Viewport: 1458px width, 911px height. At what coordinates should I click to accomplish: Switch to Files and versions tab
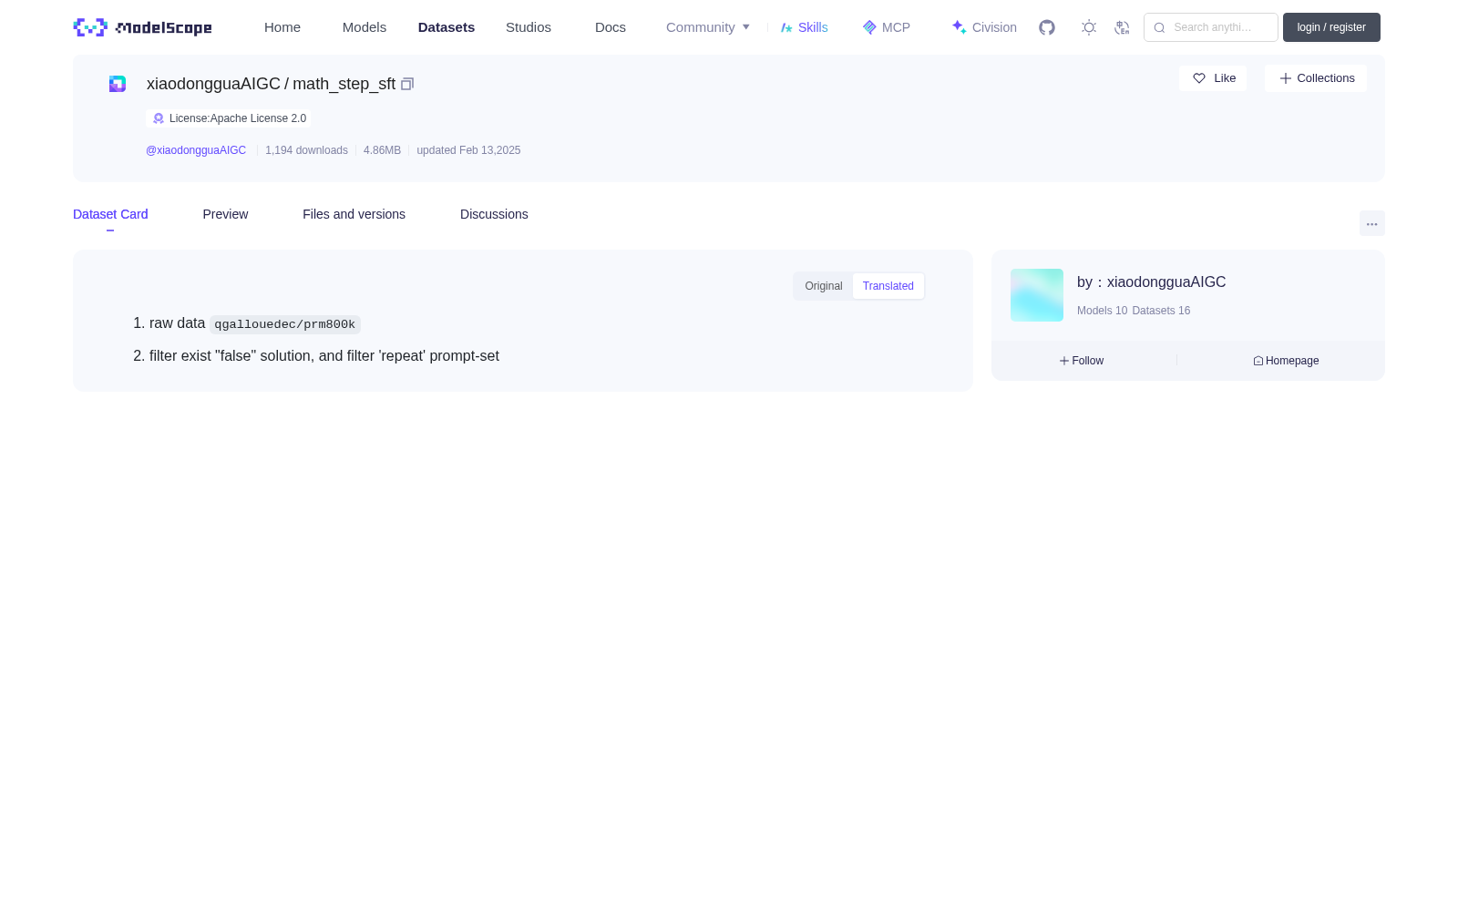354,214
